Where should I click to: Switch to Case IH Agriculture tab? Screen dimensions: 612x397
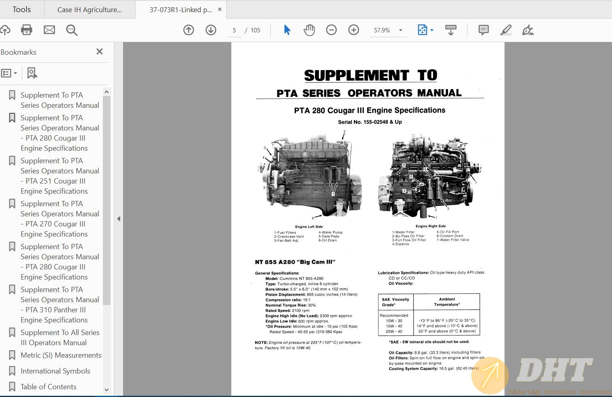tap(89, 10)
